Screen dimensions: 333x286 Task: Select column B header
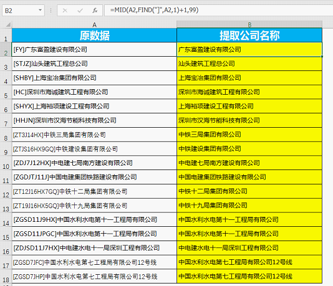click(x=249, y=24)
